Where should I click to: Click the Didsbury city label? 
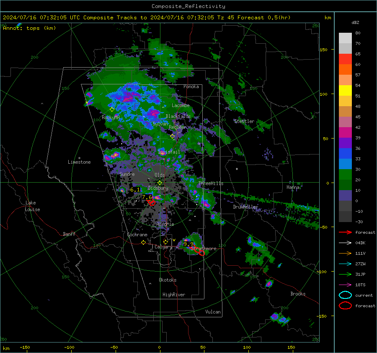pos(158,188)
